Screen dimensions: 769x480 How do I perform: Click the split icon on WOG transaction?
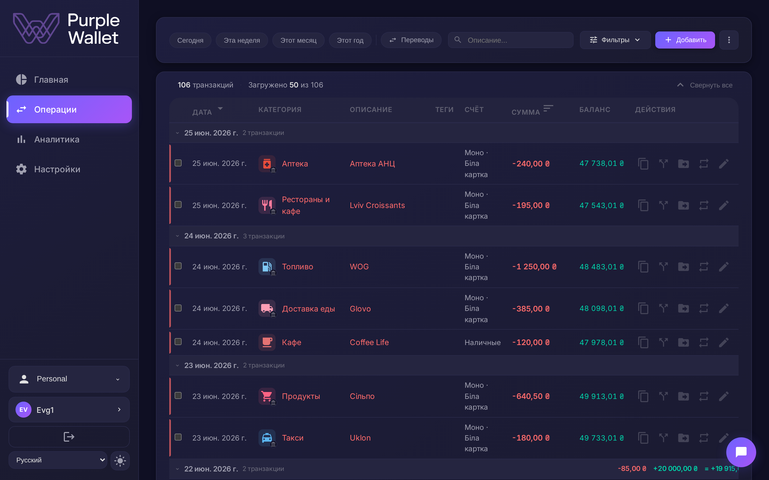[663, 267]
